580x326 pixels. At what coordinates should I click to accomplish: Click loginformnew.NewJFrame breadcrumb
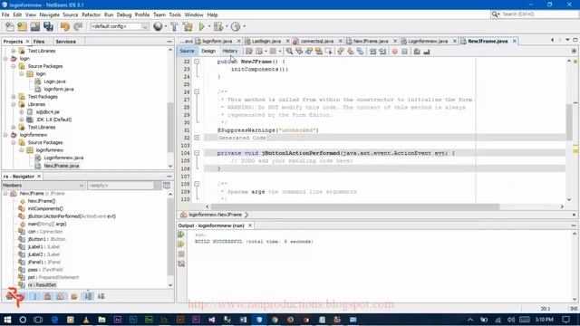point(215,215)
